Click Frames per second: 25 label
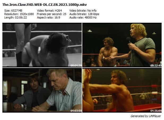The width and height of the screenshot is (164, 120). click(52, 14)
